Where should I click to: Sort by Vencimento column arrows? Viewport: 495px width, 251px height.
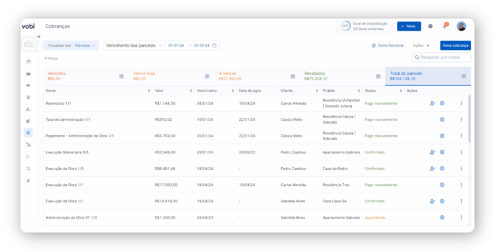click(233, 91)
